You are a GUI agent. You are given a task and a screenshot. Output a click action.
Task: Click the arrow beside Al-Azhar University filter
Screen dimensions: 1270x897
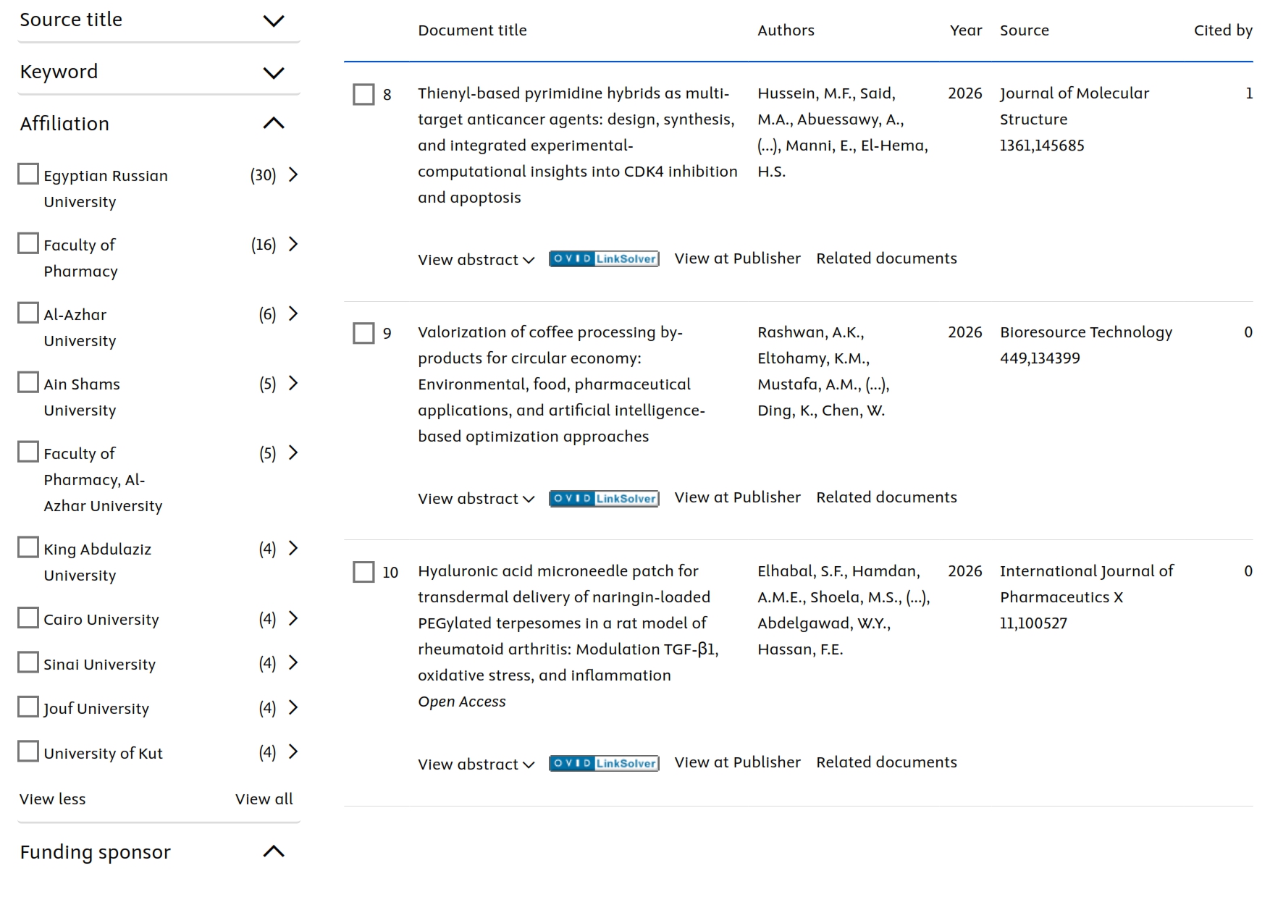(x=293, y=313)
